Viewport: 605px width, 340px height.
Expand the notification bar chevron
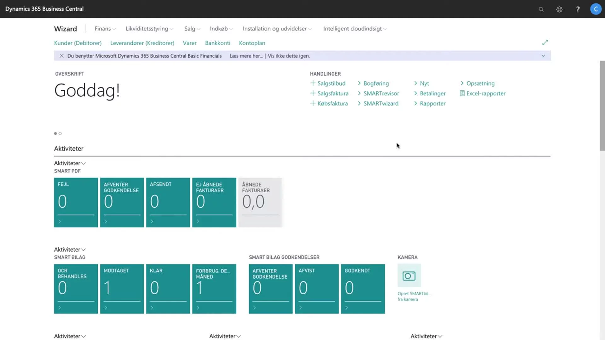(543, 56)
